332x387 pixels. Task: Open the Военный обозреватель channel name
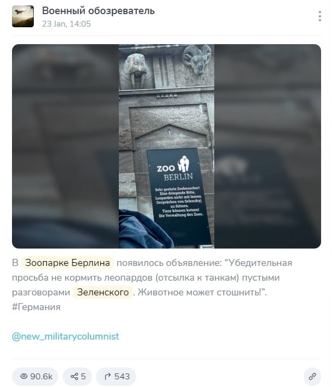(98, 11)
